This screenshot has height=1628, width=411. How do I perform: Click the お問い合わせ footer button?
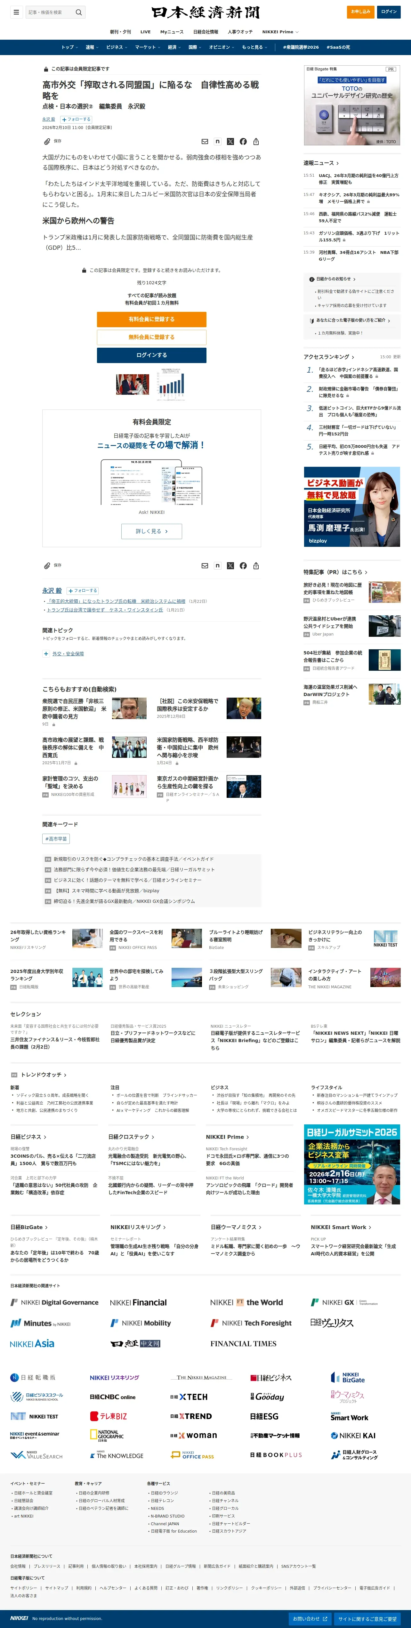coord(310,1618)
